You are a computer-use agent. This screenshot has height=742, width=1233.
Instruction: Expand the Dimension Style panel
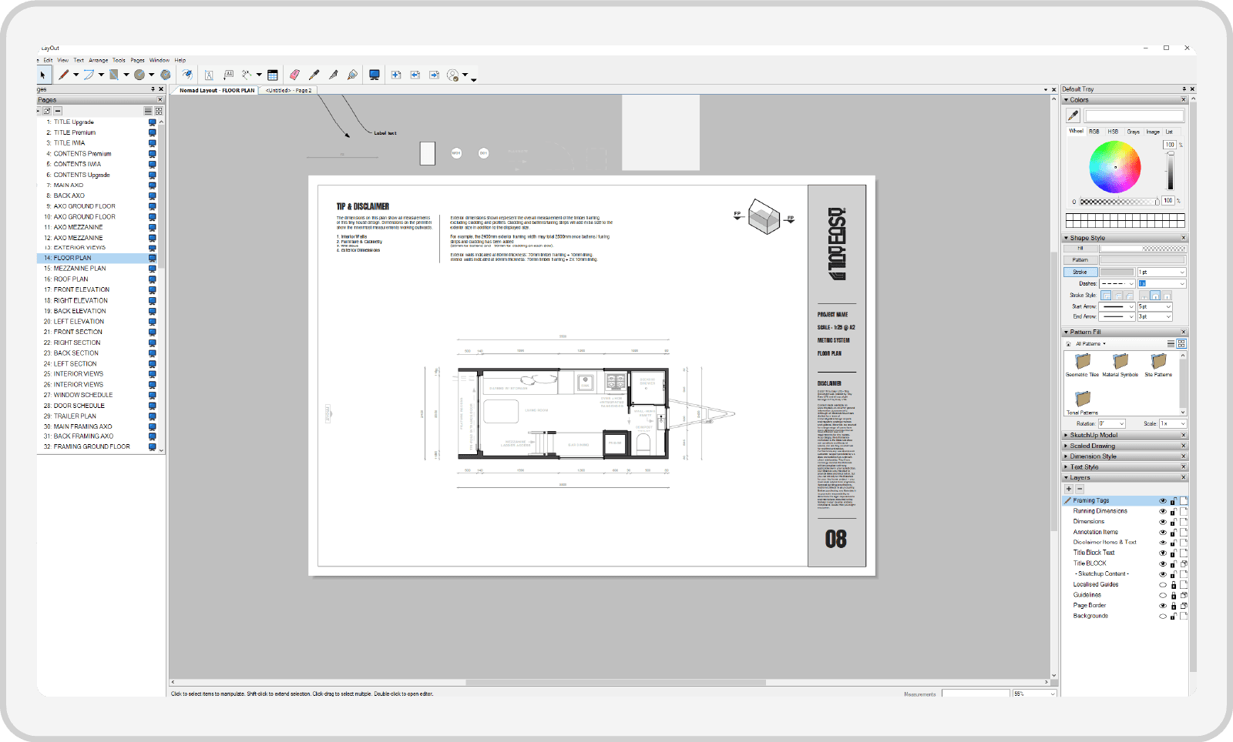[x=1067, y=456]
